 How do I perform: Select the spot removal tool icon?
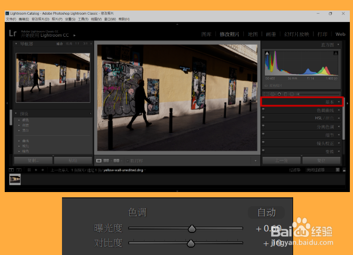273,94
